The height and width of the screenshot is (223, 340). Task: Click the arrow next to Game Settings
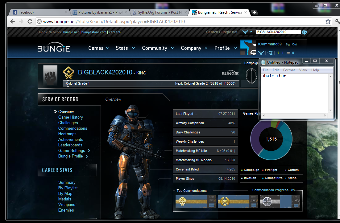89,151
